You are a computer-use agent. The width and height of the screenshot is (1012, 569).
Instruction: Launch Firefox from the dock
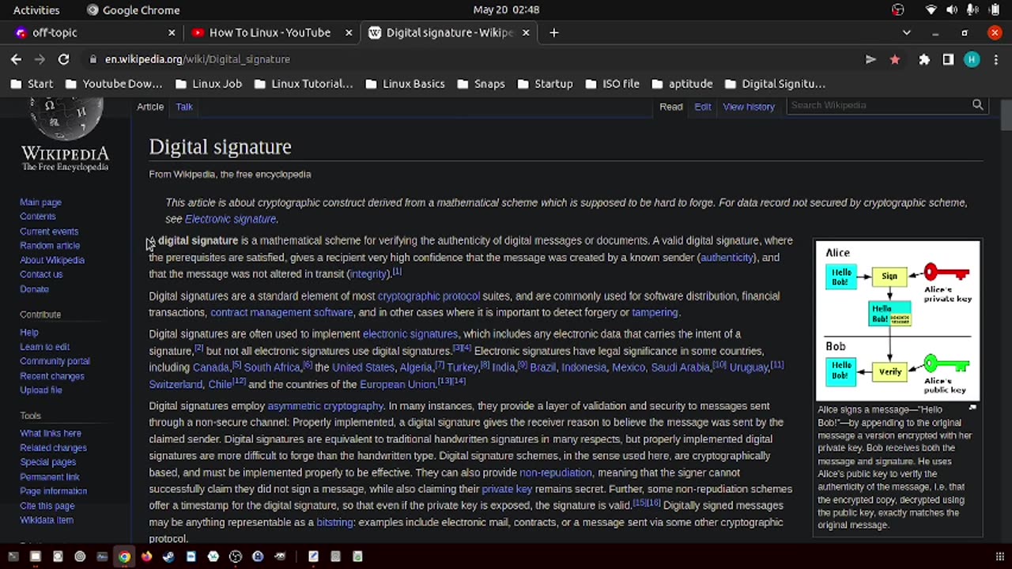[146, 556]
